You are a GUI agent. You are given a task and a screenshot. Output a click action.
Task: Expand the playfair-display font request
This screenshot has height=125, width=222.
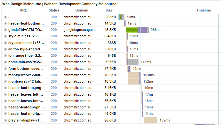point(5,120)
